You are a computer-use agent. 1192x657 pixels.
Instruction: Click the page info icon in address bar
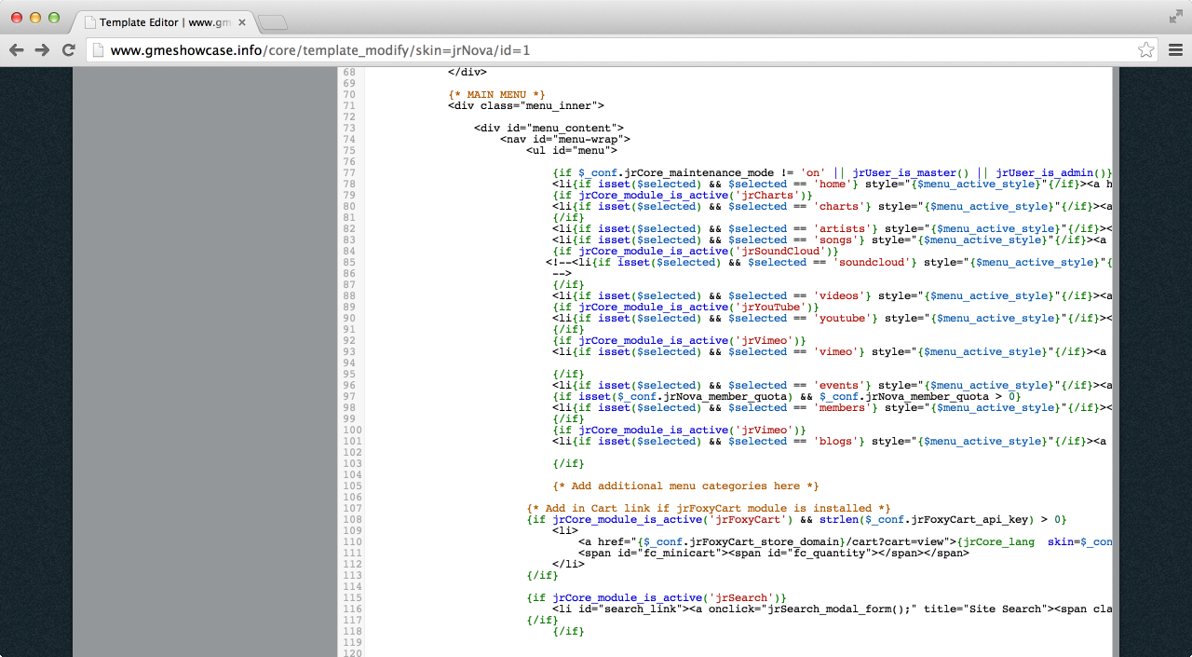coord(98,50)
